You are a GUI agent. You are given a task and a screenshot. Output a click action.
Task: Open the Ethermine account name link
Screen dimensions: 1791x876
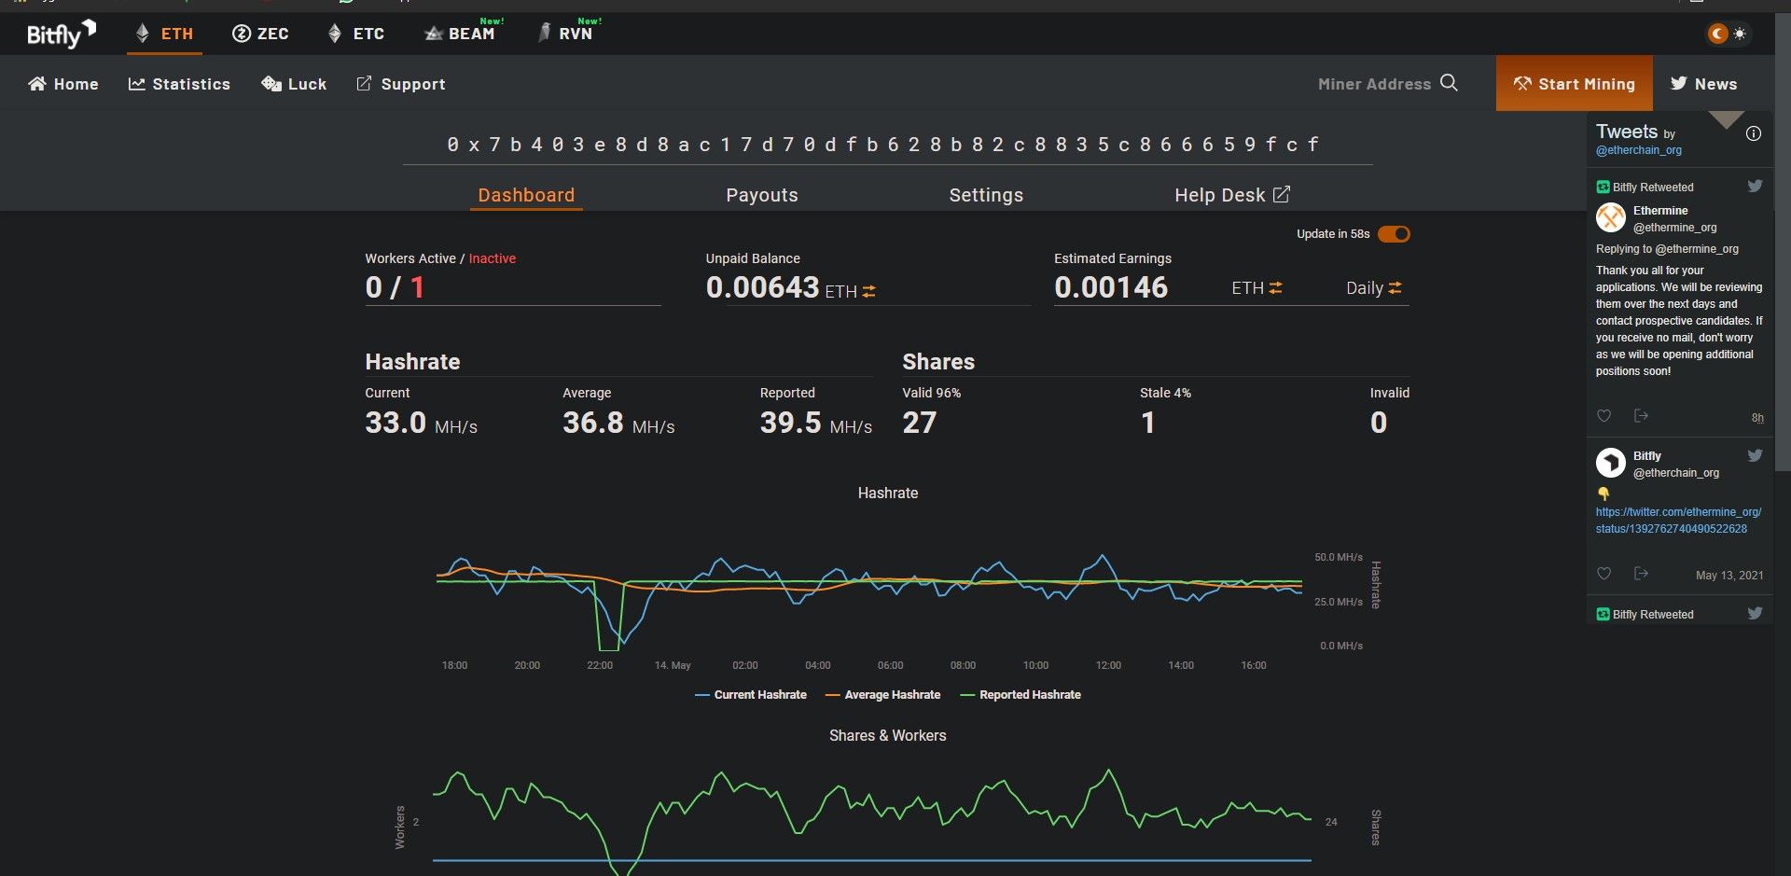click(x=1660, y=211)
